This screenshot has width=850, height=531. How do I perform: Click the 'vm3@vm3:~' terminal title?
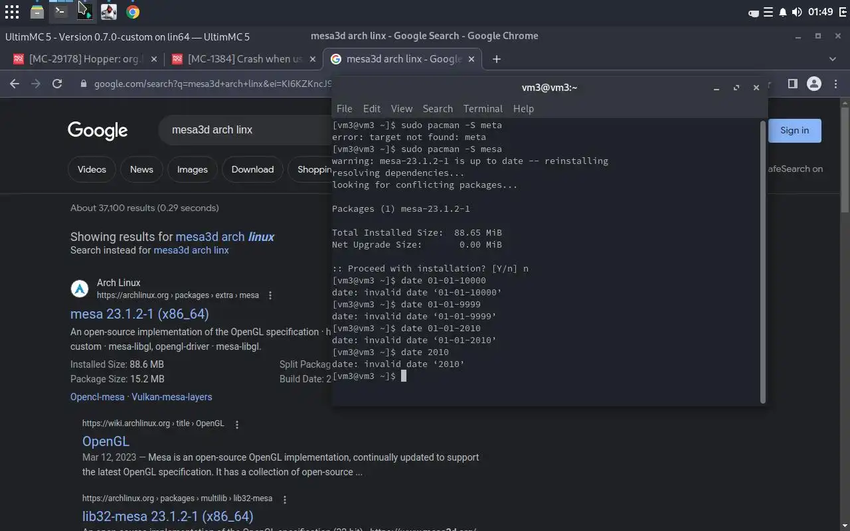pos(549,88)
